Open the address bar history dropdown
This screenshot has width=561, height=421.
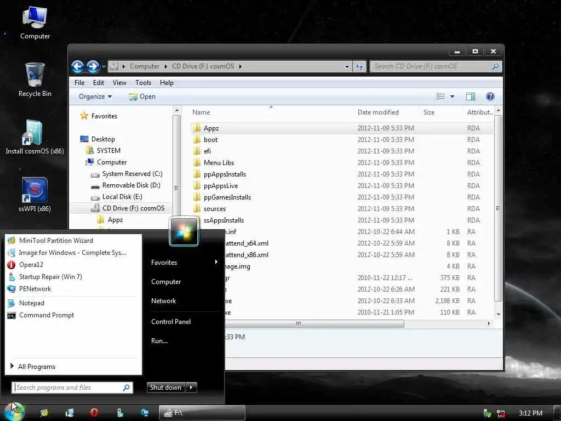(x=347, y=66)
